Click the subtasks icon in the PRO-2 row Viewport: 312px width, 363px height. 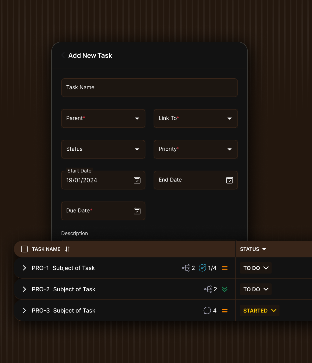[208, 289]
